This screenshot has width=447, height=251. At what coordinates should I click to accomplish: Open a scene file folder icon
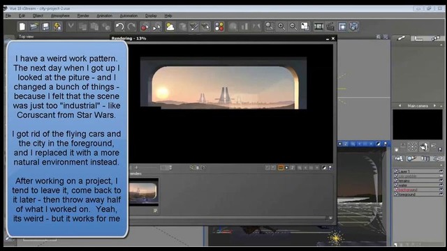(34, 26)
